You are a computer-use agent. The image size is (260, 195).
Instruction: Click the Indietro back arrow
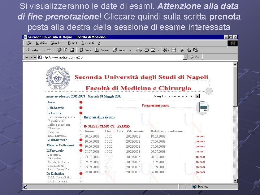point(29,50)
